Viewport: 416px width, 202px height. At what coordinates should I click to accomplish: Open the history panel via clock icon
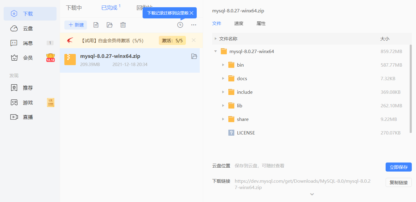pyautogui.click(x=180, y=25)
